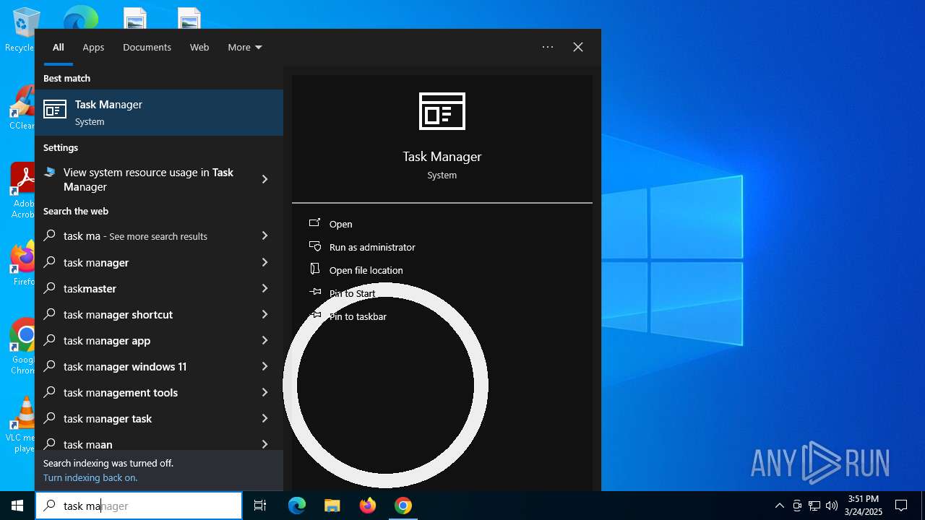Expand arrow for 'task manager' suggestion

click(264, 262)
